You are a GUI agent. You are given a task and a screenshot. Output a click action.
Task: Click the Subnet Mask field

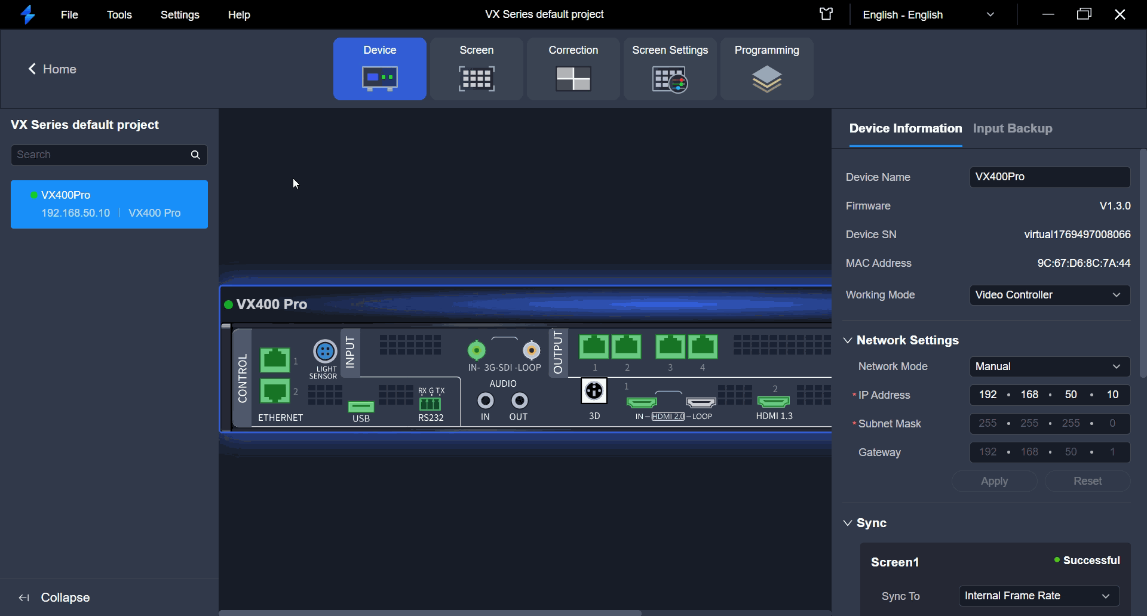[1050, 424]
